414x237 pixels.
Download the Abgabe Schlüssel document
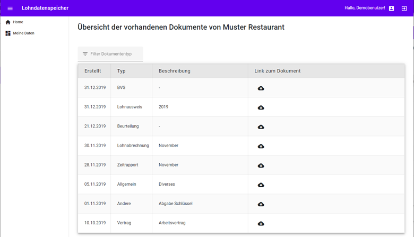tap(261, 204)
